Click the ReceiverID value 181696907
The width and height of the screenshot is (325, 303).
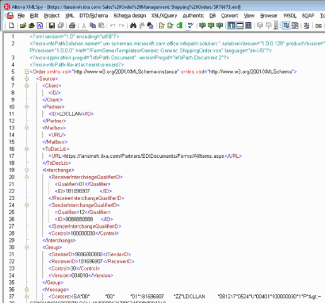[90, 261]
